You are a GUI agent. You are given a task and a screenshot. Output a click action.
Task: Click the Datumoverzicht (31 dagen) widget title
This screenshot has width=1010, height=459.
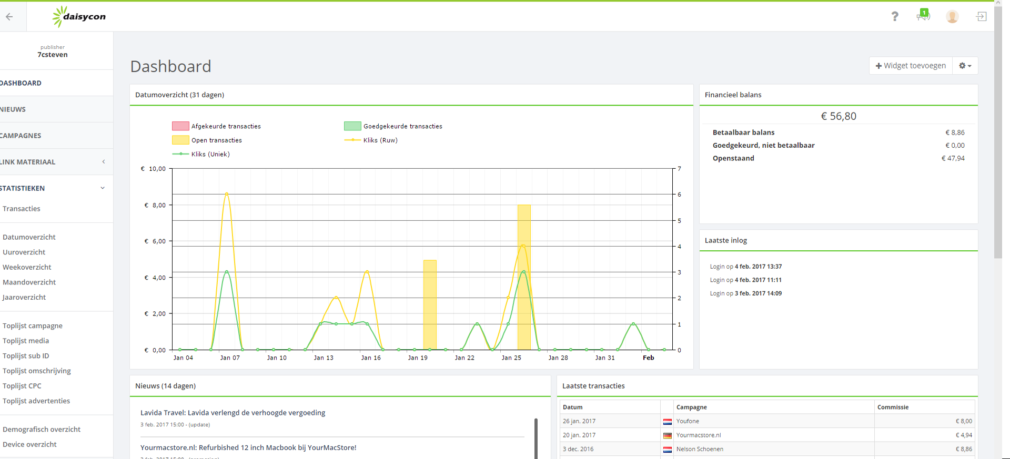(179, 95)
